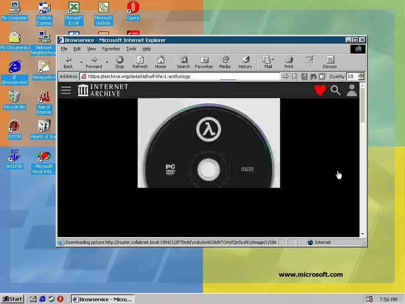Open Internet Archive search magnifier

[x=335, y=90]
